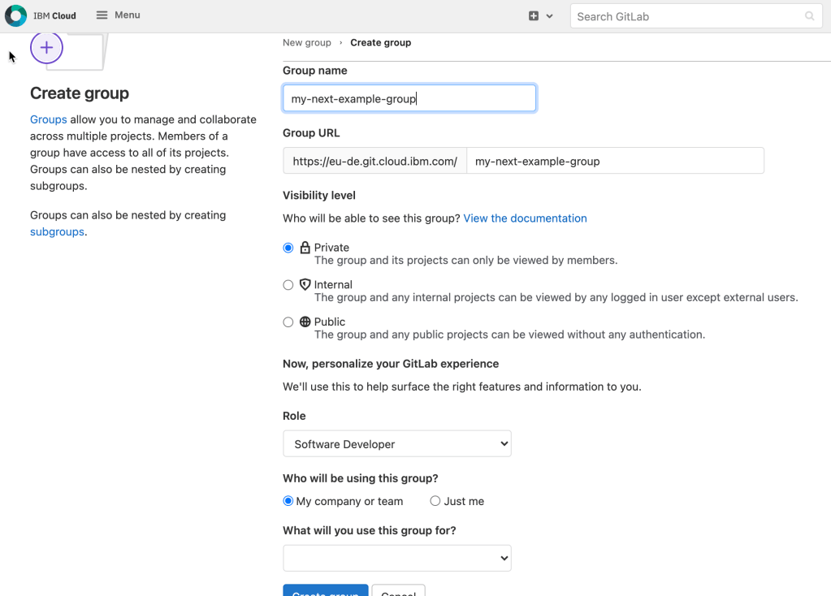
Task: Choose Public visibility option
Action: (x=288, y=322)
